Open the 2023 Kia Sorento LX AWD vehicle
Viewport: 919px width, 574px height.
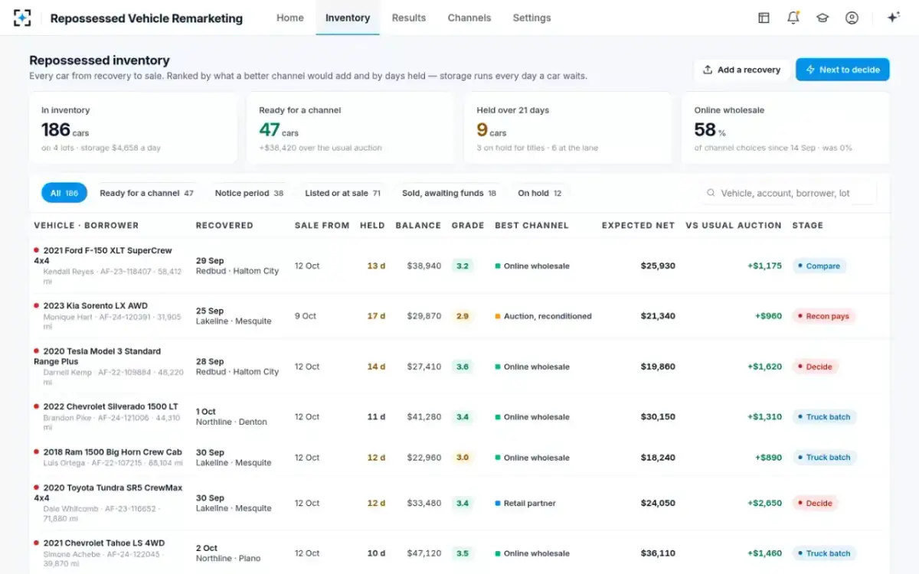(96, 306)
